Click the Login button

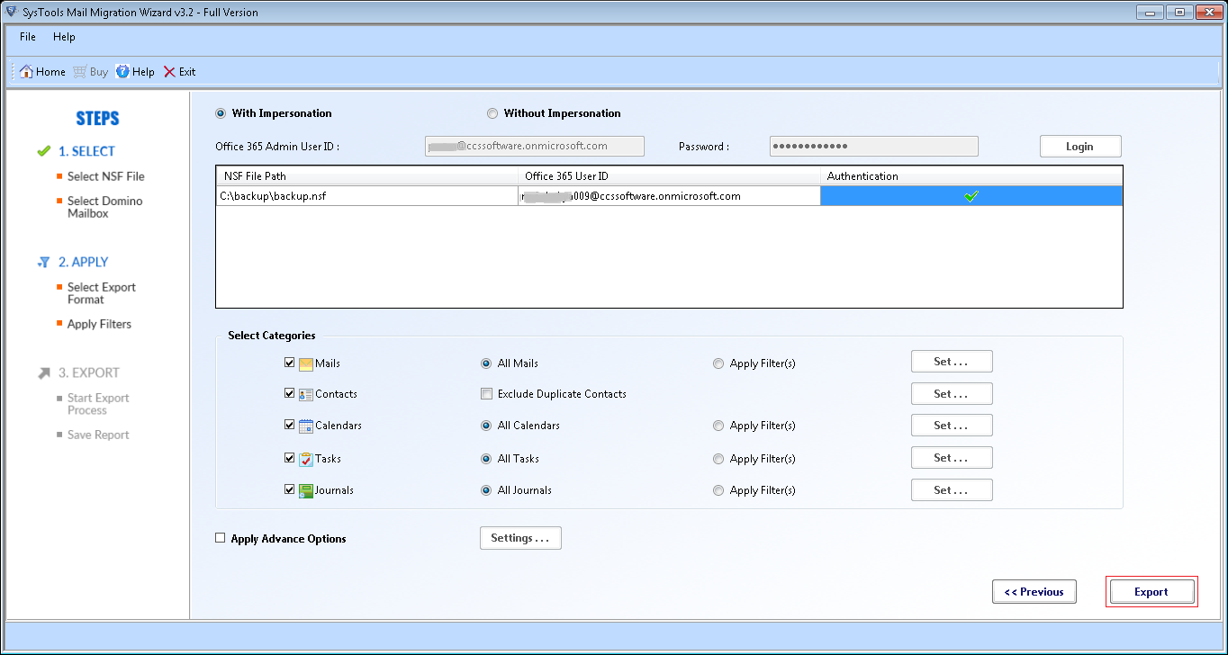point(1080,147)
